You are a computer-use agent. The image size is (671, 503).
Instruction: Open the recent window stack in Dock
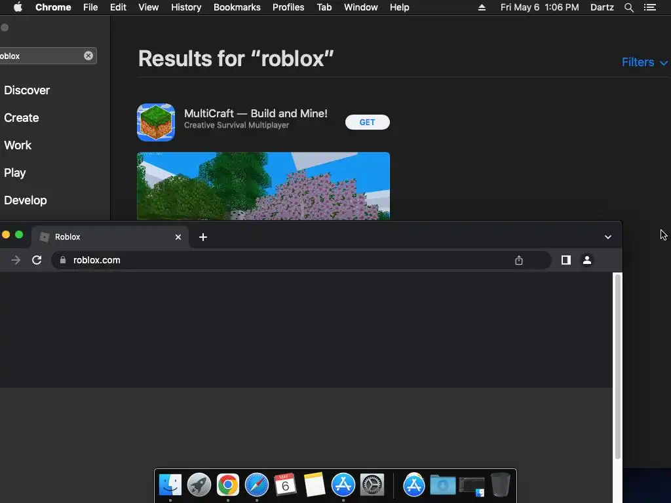click(x=472, y=487)
